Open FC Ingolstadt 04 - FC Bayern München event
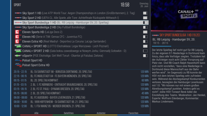Screen dimensions: 207x116 point(81,76)
